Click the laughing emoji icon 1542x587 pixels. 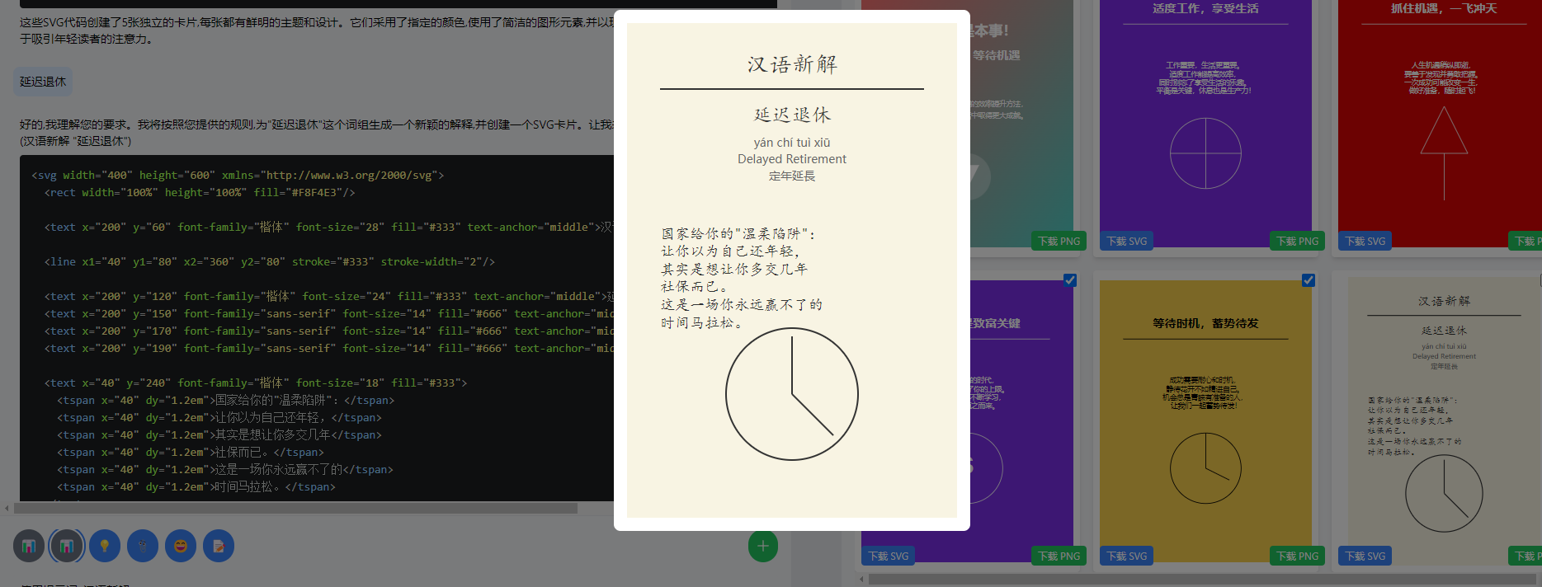[181, 546]
